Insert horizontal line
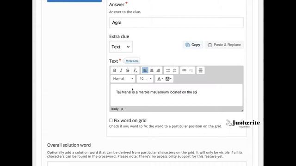This screenshot has width=296, height=166. tap(200, 71)
